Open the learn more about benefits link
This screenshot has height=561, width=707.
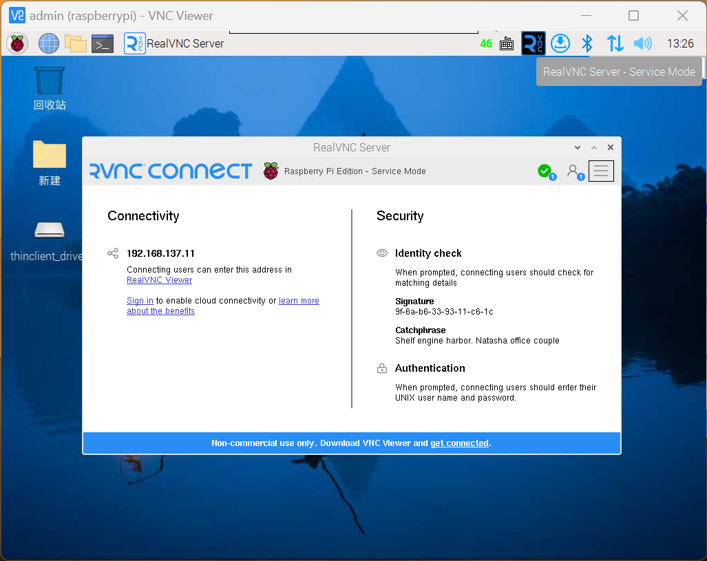(x=223, y=306)
